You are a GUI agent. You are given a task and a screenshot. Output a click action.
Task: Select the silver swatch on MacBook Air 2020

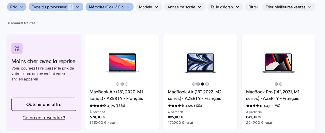point(118,84)
